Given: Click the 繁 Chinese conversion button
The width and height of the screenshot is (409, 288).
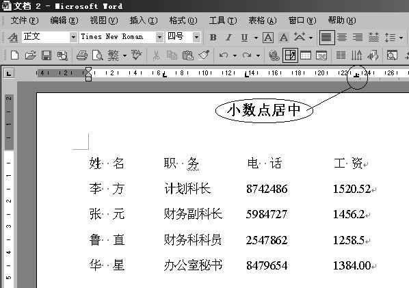Looking at the screenshot, I should pos(114,55).
